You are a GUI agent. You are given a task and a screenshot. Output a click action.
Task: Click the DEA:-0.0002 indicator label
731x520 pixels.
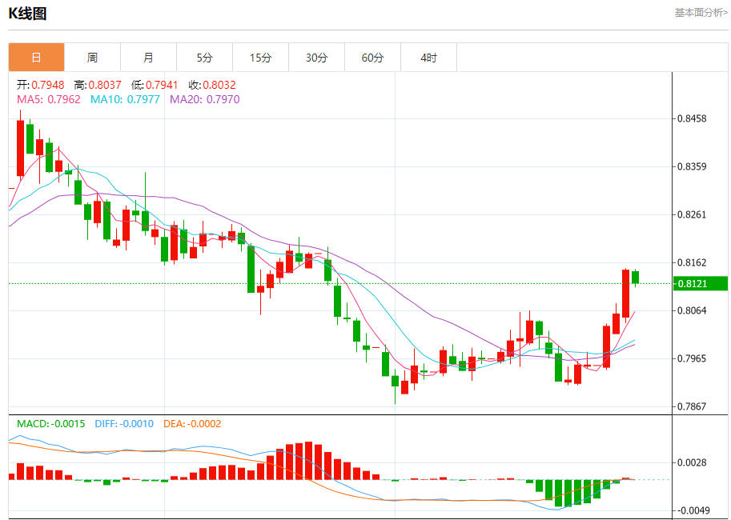tap(192, 423)
